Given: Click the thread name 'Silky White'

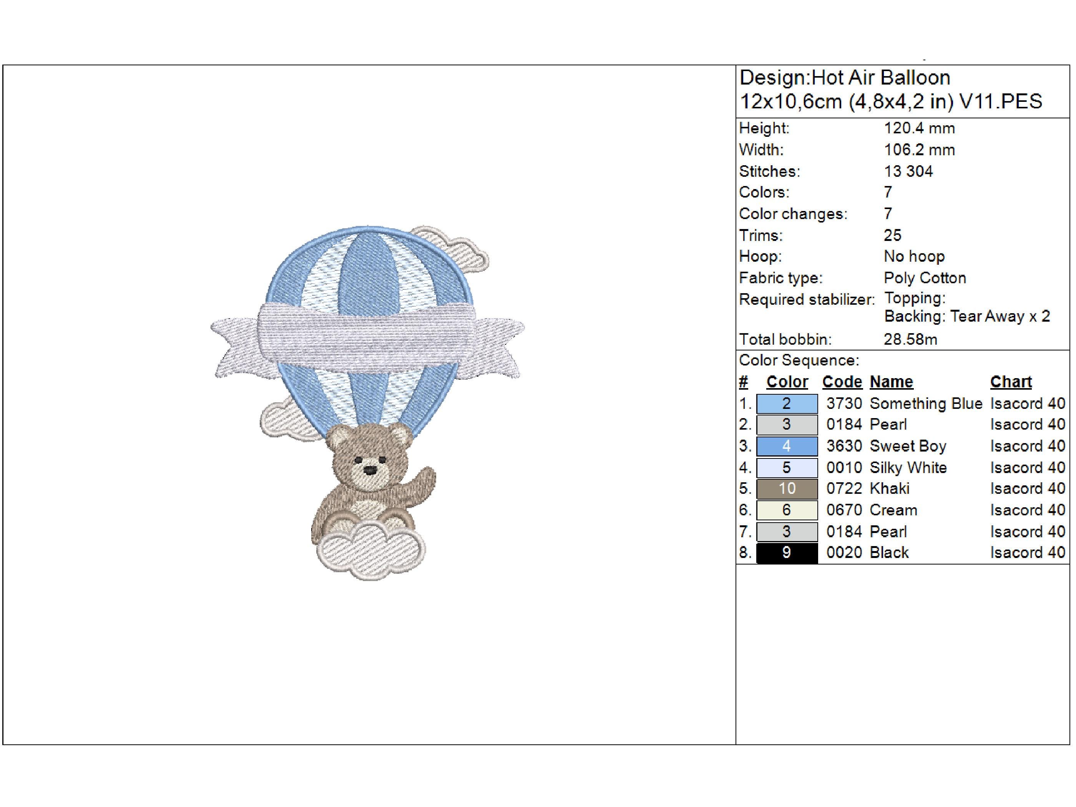Looking at the screenshot, I should coord(908,467).
